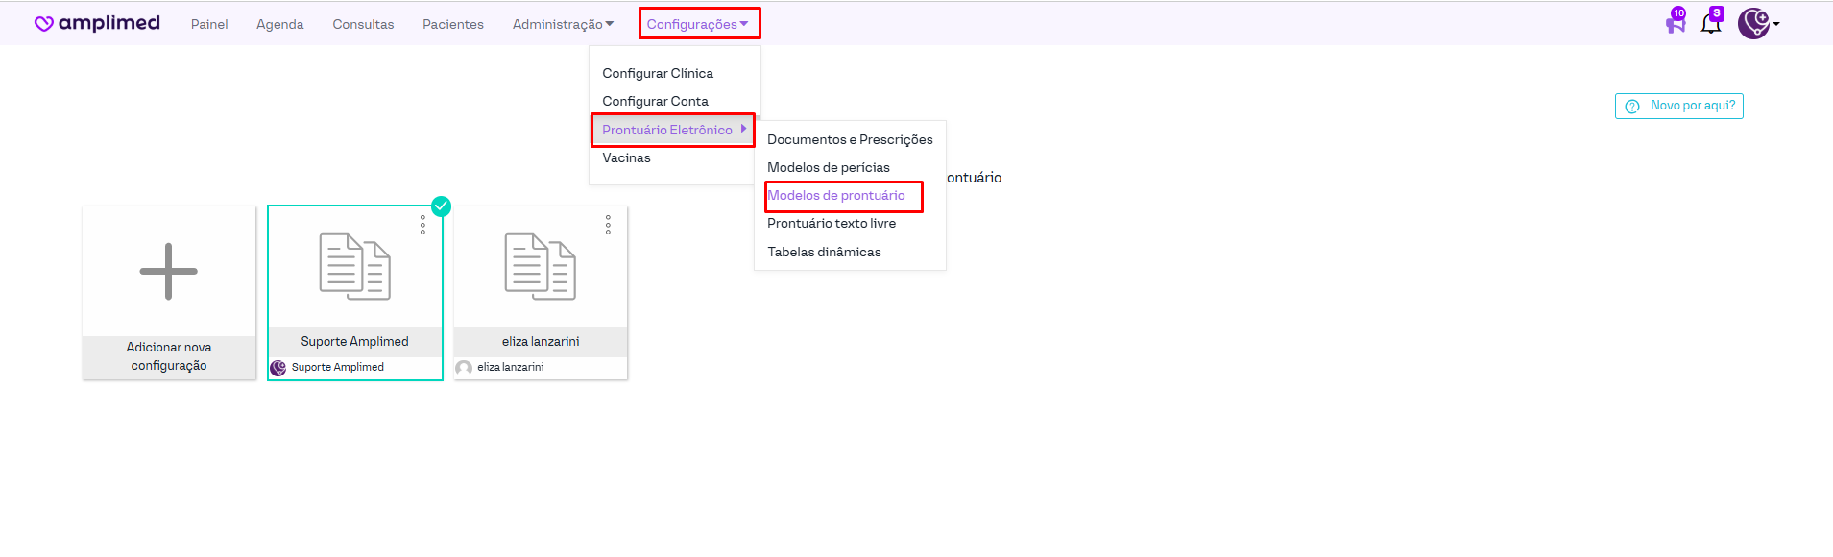Screen dimensions: 1833x557
Task: Choose Documentos e Prescrições option
Action: pyautogui.click(x=850, y=140)
